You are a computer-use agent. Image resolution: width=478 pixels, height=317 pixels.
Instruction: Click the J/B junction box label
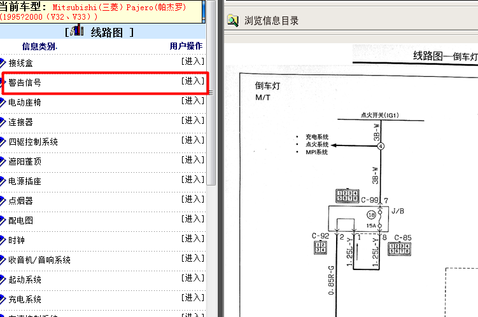point(398,211)
